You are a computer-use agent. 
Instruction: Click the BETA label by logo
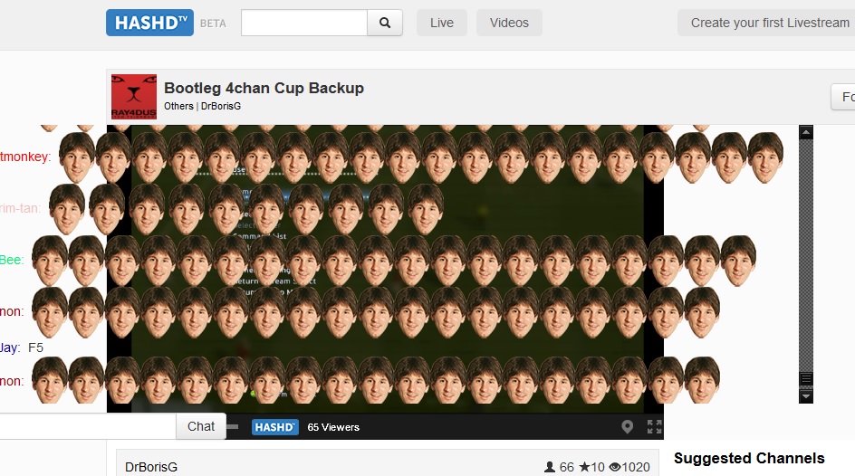tap(213, 24)
